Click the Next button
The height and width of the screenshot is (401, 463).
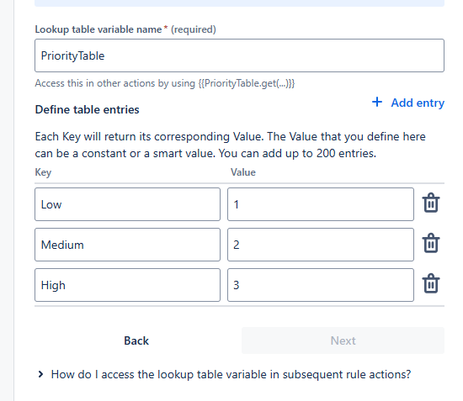point(343,340)
